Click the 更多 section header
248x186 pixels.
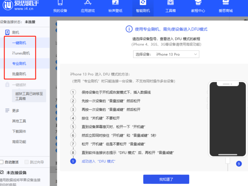coord(16,111)
